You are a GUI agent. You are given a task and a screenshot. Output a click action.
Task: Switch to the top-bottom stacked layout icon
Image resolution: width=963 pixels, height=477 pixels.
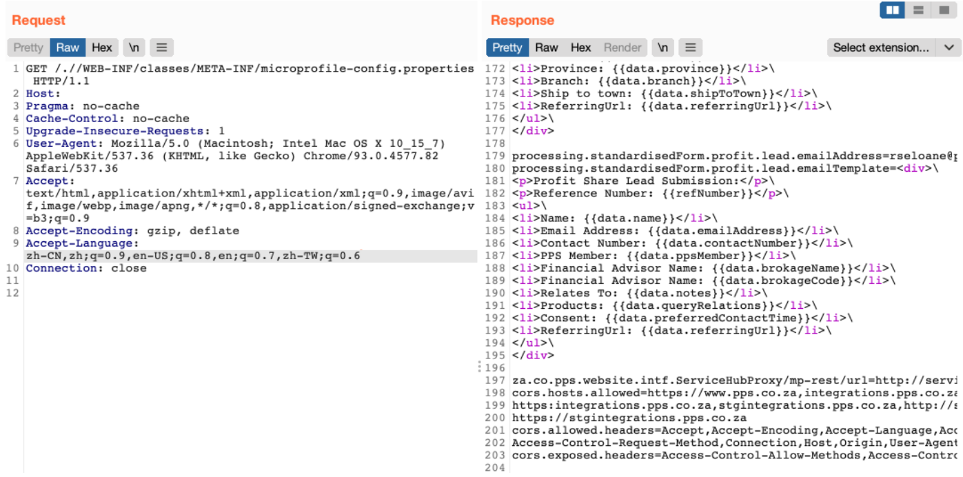[918, 10]
